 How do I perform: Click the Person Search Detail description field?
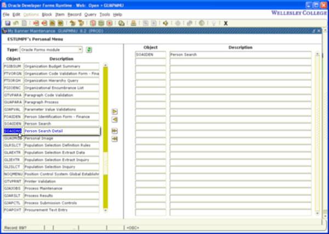61,131
